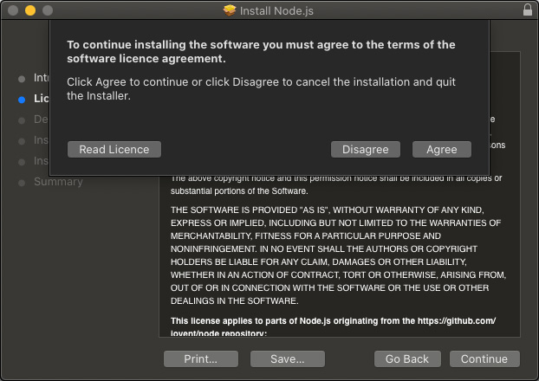
Task: Go Back to the previous installer step
Action: [407, 358]
